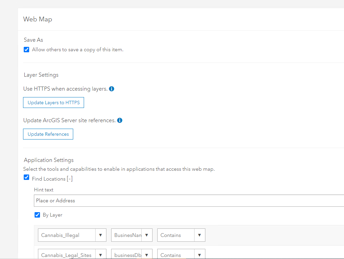Uncheck the By Layer option
344x259 pixels.
click(37, 215)
